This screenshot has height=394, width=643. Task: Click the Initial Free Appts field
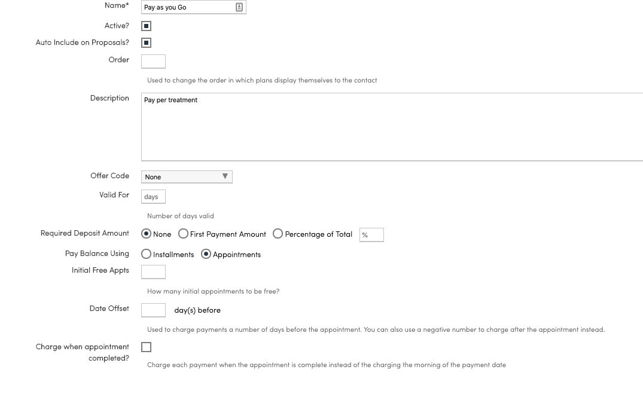pyautogui.click(x=153, y=272)
